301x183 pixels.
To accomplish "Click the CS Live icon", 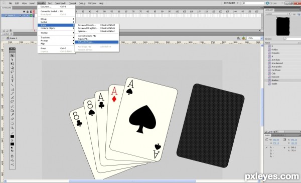I will pos(267,3).
